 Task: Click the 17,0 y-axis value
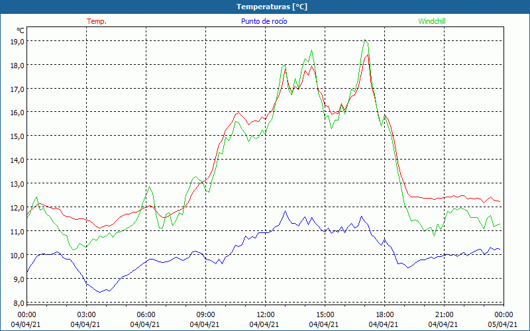click(x=17, y=89)
